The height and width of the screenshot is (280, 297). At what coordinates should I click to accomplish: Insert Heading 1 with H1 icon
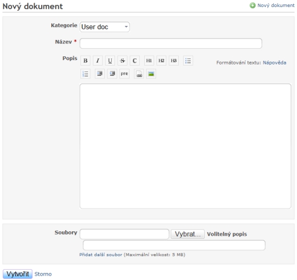pos(149,61)
